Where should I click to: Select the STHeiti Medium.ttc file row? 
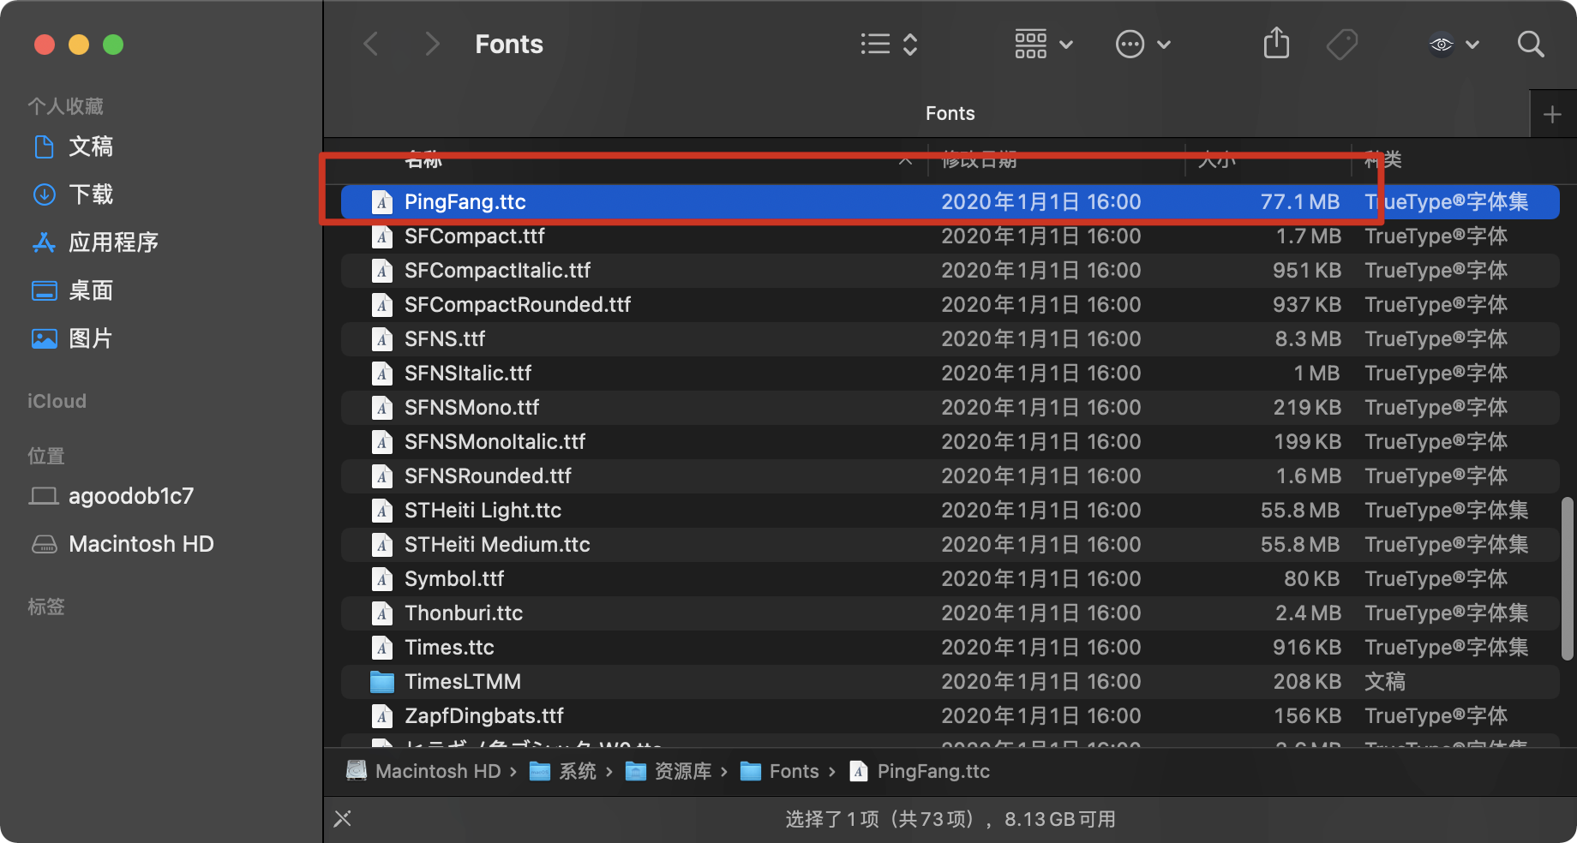click(x=497, y=545)
